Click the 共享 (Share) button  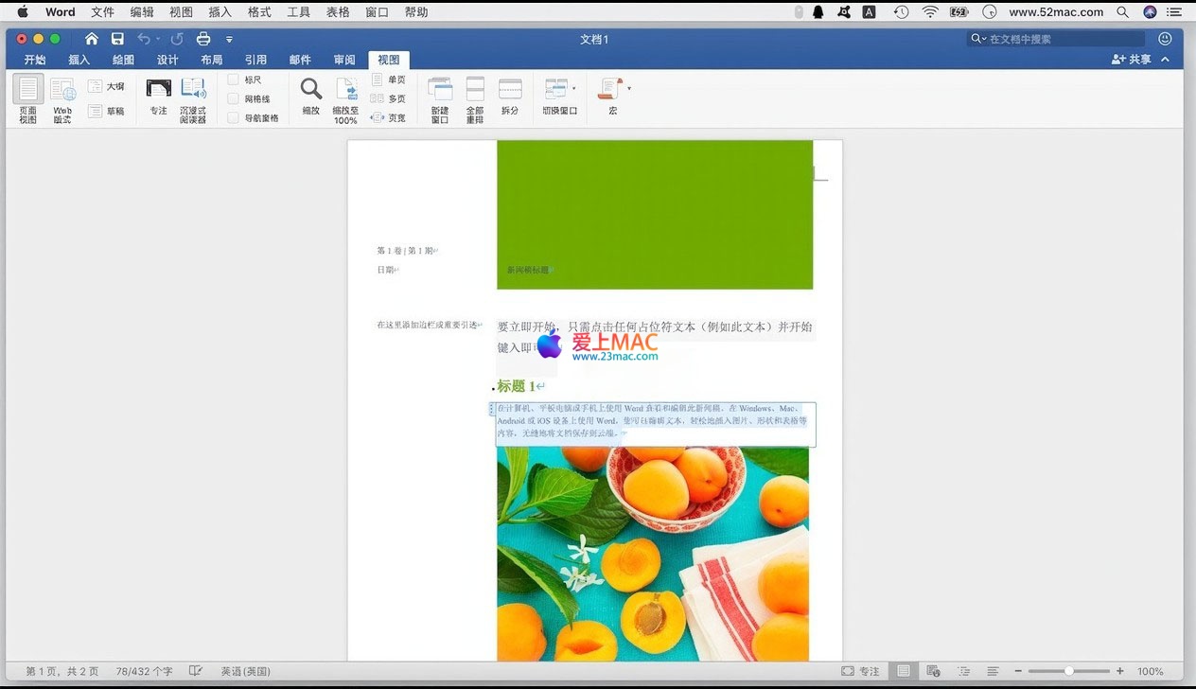click(1132, 60)
